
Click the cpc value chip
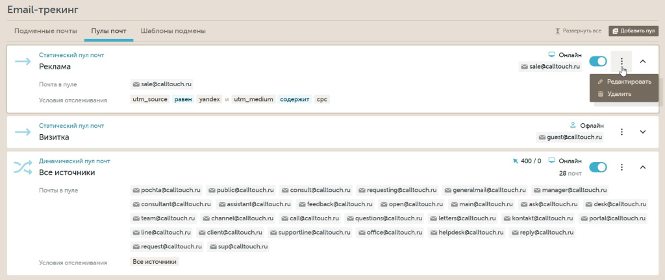(322, 99)
